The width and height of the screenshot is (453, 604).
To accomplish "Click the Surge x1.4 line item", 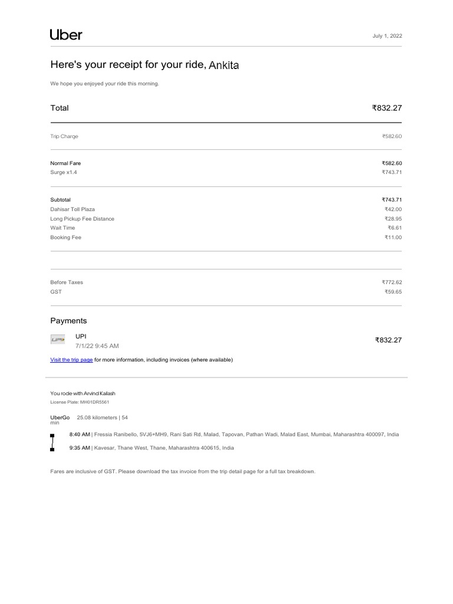I will click(64, 172).
